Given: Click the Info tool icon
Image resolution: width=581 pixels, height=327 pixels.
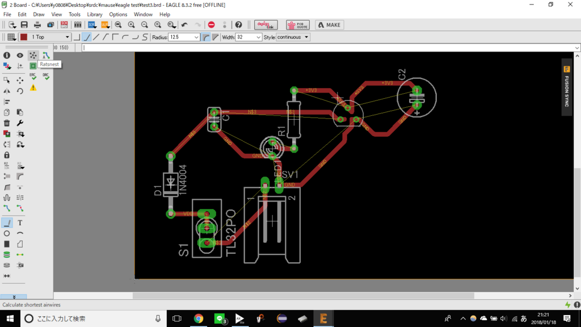Looking at the screenshot, I should [x=7, y=55].
